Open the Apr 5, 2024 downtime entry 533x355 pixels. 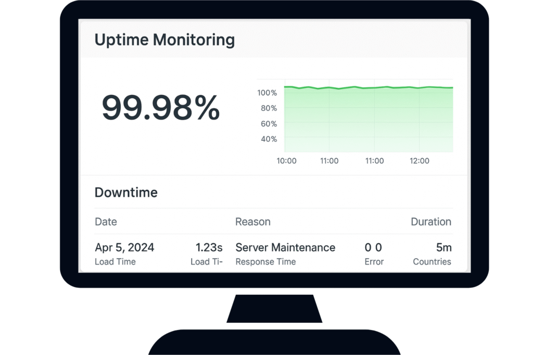click(x=124, y=247)
